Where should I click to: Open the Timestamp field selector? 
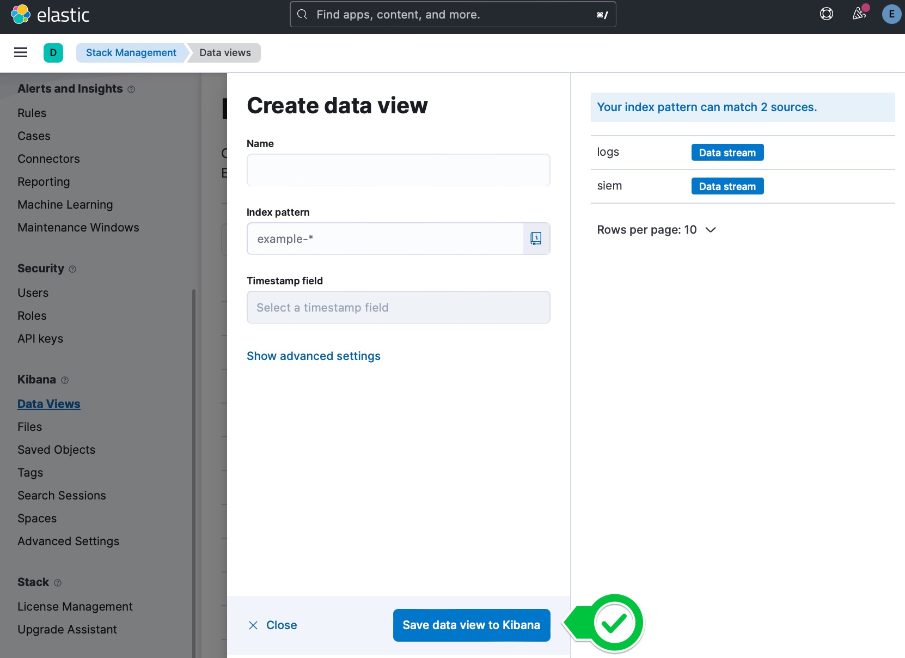point(398,307)
